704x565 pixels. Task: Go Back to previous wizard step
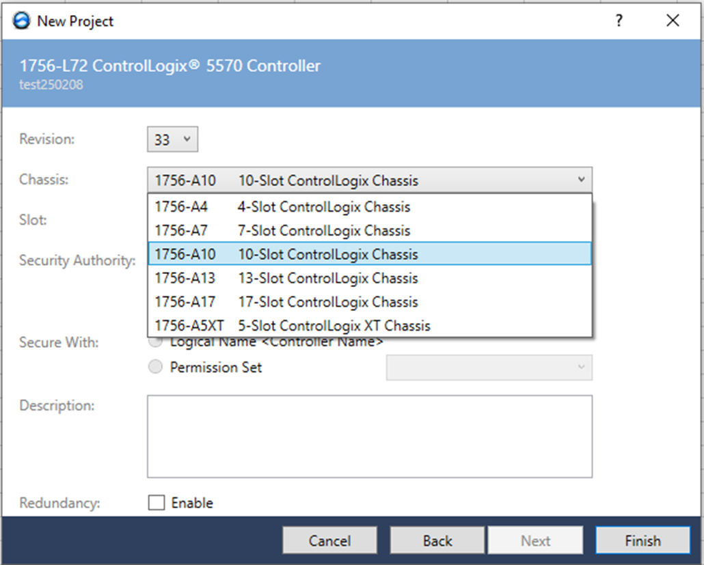[437, 540]
